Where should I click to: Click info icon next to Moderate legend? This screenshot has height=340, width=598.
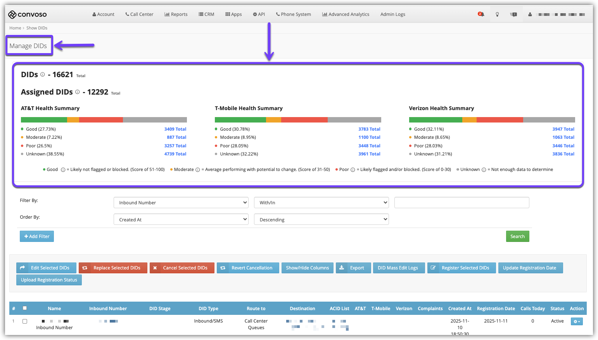click(198, 170)
